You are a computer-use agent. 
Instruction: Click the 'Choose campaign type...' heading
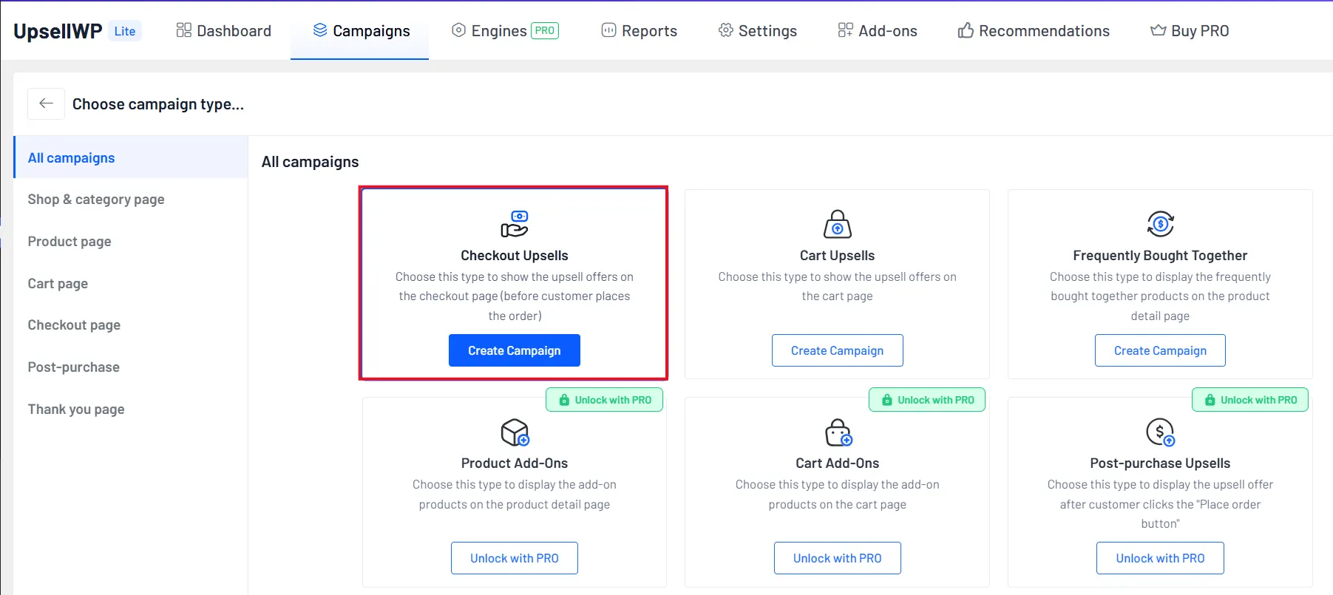[158, 104]
